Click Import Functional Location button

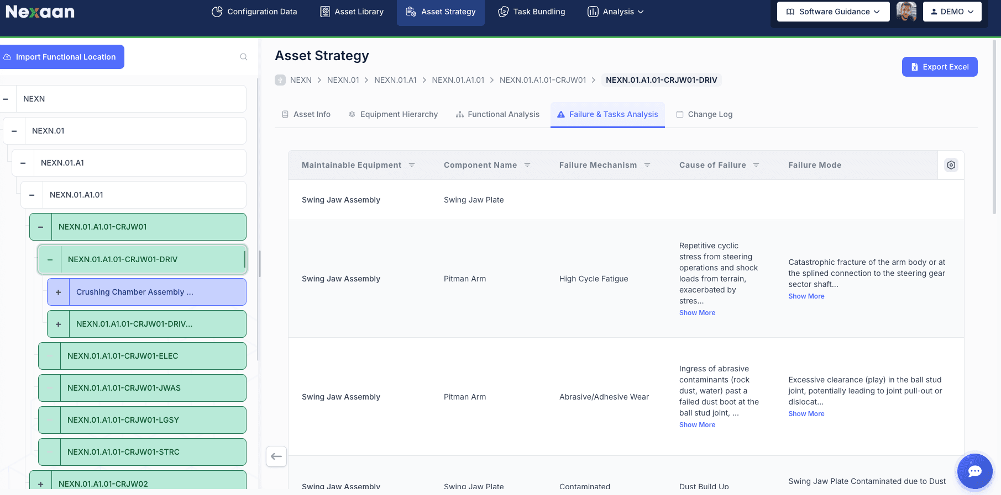point(61,57)
